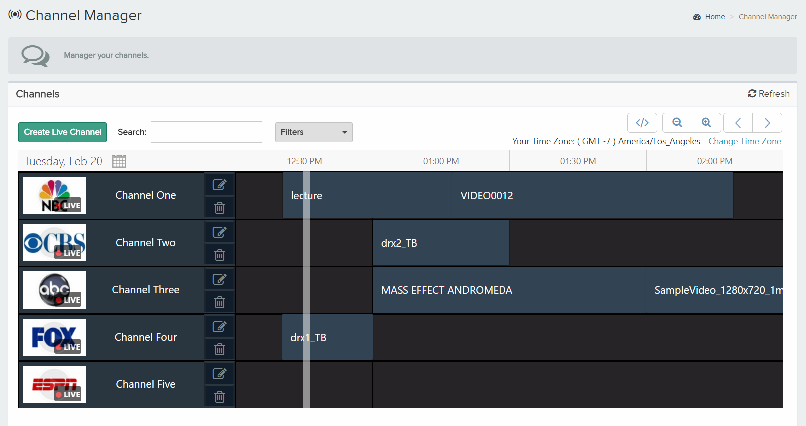Click the Channel Three name
This screenshot has width=806, height=426.
[146, 290]
